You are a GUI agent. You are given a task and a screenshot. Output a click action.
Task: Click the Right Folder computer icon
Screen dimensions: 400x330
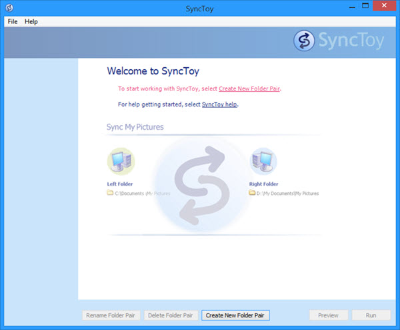click(263, 161)
